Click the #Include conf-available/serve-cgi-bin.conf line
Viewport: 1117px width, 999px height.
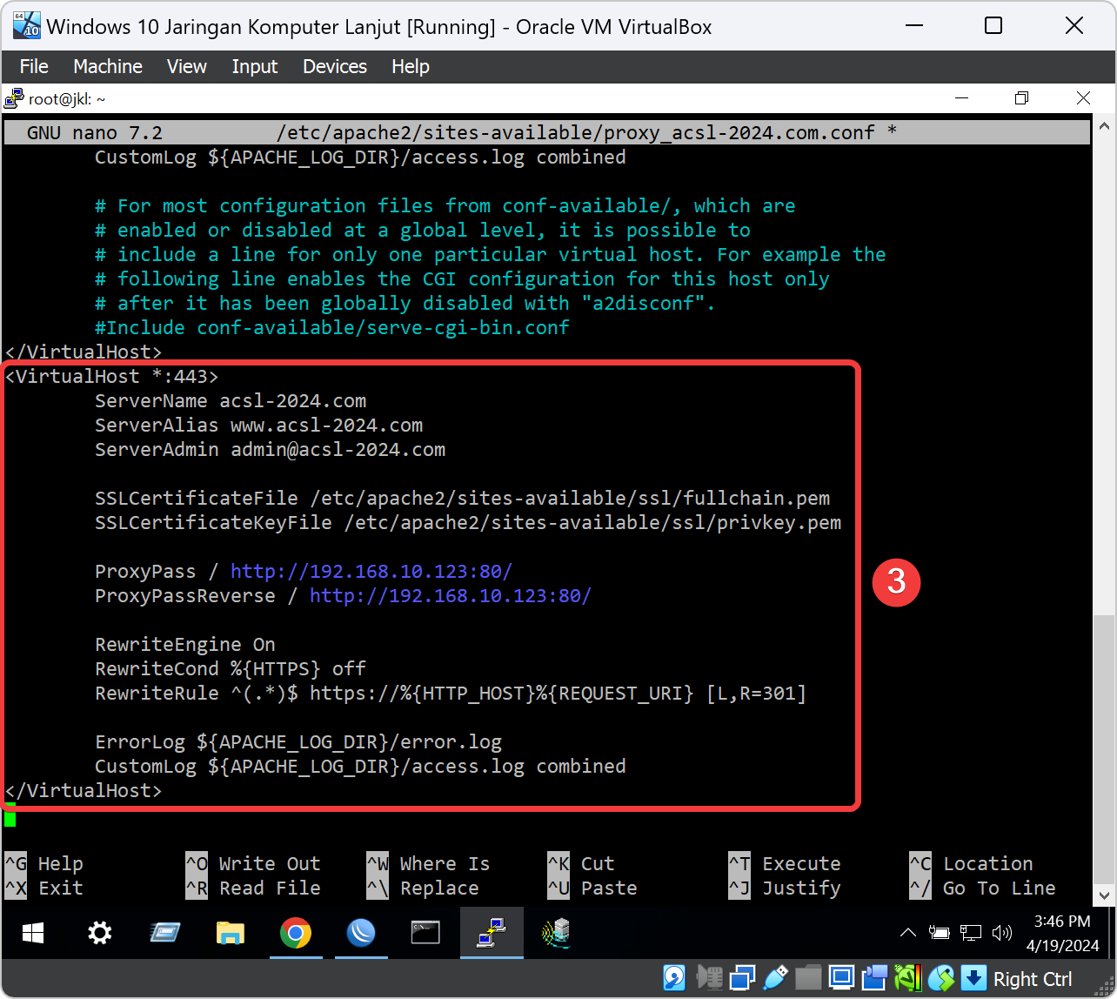pyautogui.click(x=332, y=328)
